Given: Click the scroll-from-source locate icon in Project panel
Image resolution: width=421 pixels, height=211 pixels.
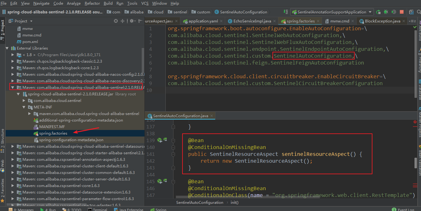Looking at the screenshot, I should [116, 21].
